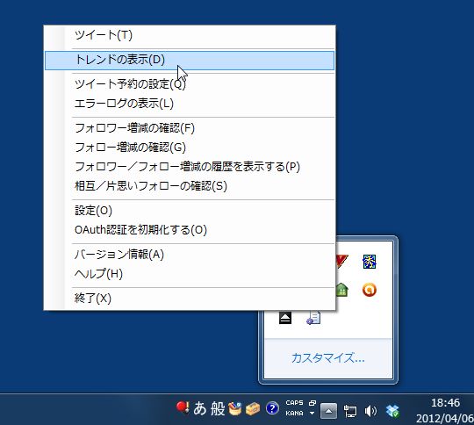Click the document with gear tray icon
The width and height of the screenshot is (474, 425).
click(313, 318)
